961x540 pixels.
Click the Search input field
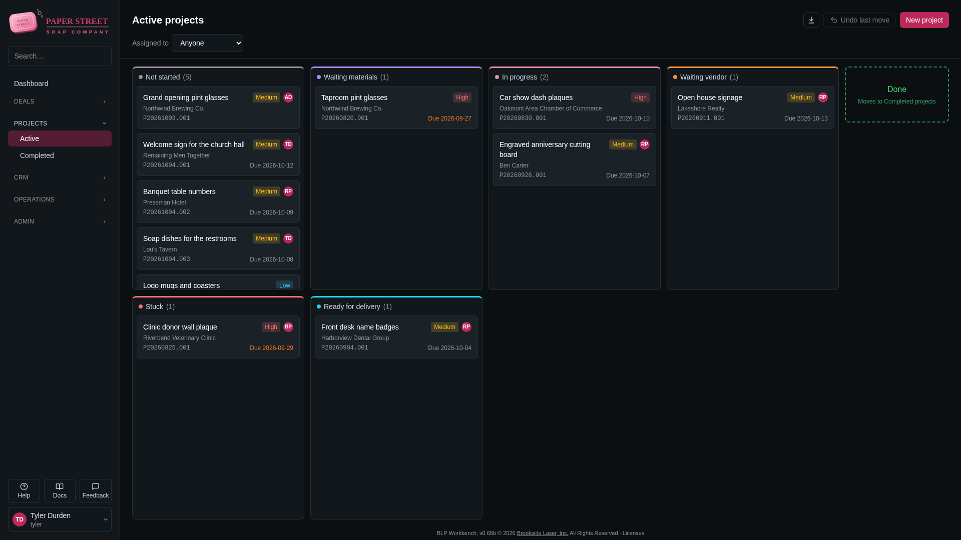click(x=60, y=56)
